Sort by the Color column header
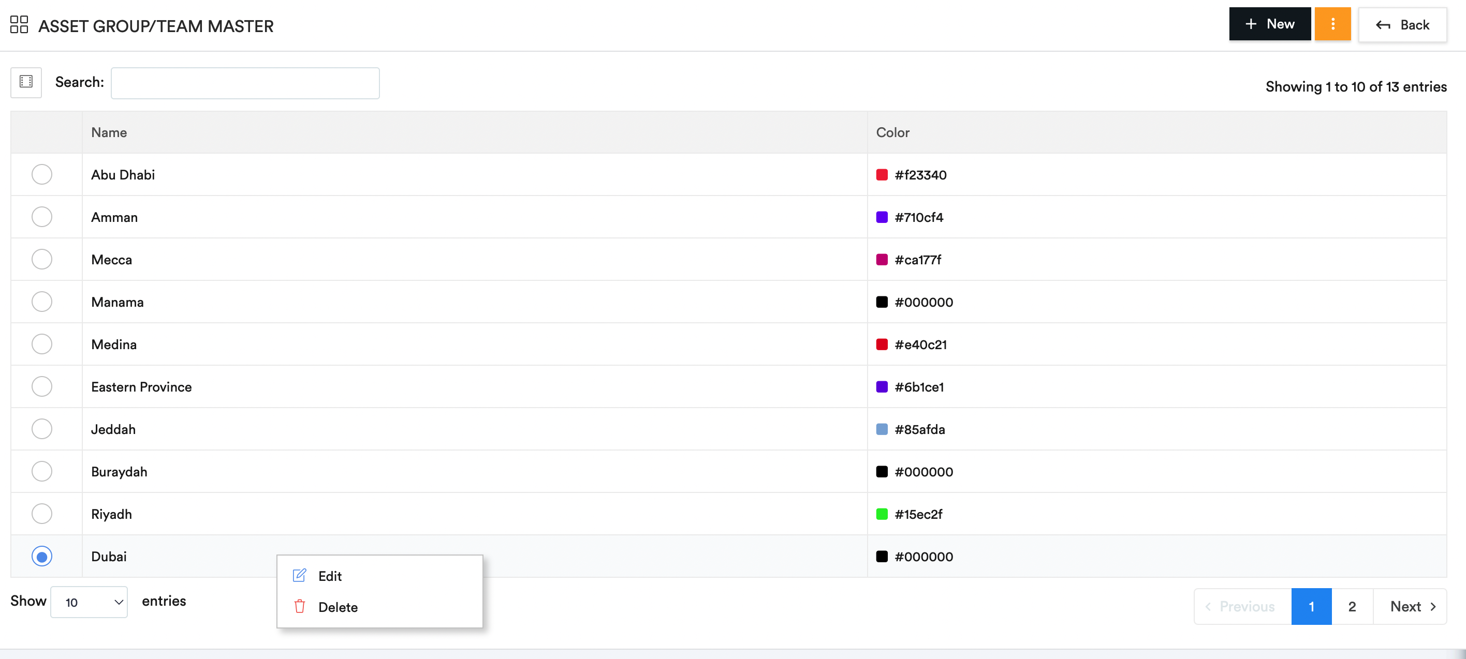1466x659 pixels. click(x=1157, y=132)
